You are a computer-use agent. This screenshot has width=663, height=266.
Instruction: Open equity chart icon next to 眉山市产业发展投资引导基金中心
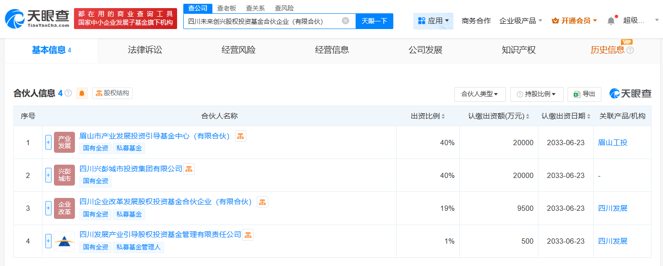241,136
